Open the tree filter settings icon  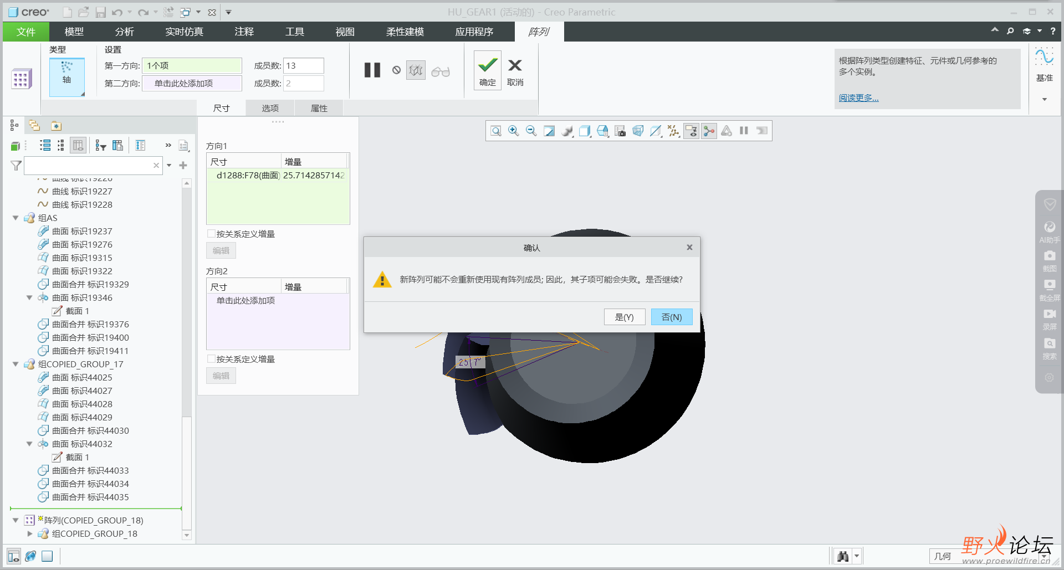tap(100, 146)
